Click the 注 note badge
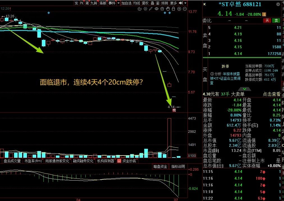The width and height of the screenshot is (284, 201). click(264, 14)
